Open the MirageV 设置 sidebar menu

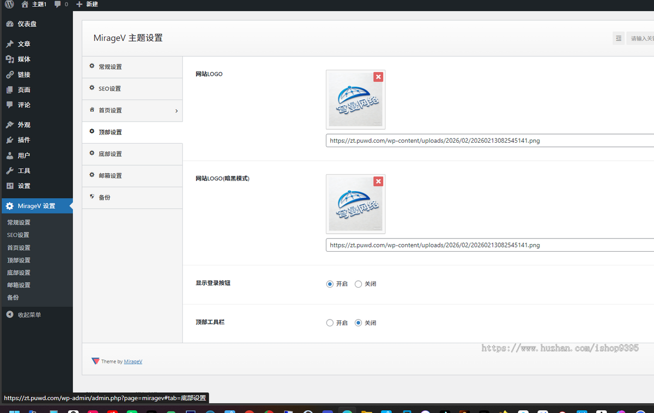pos(36,206)
